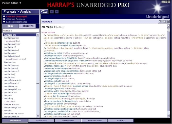The image size is (172, 124).
Task: Click the magnifier search icon in entry header
Action: coord(160,22)
